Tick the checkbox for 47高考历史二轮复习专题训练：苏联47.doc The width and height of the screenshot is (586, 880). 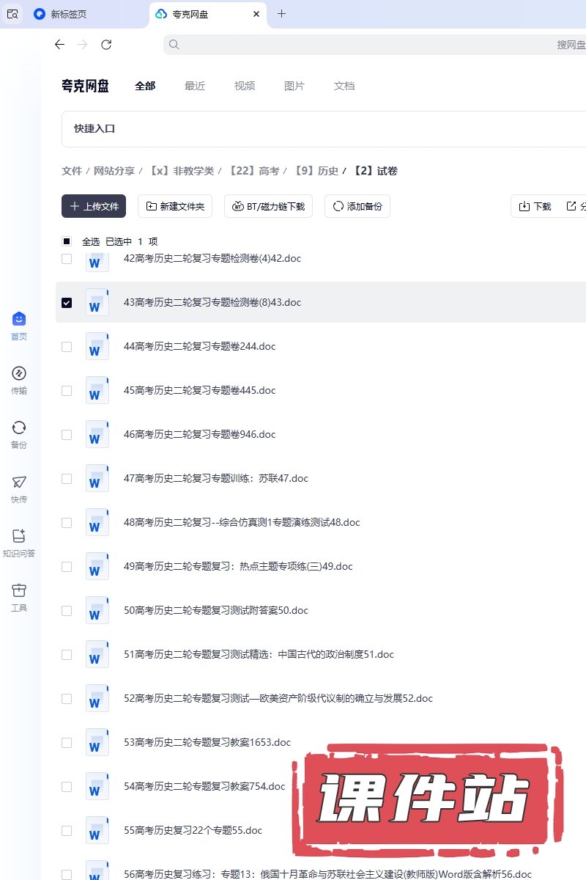point(67,479)
